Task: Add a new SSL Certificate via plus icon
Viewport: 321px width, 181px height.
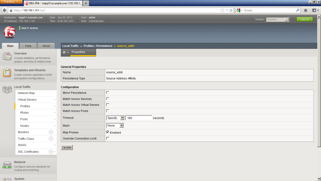Action: [x=51, y=152]
